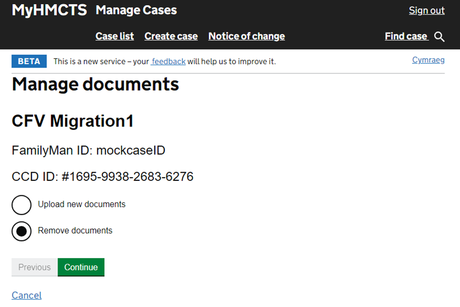Switch language to Cymraeg
The height and width of the screenshot is (307, 460).
(428, 60)
